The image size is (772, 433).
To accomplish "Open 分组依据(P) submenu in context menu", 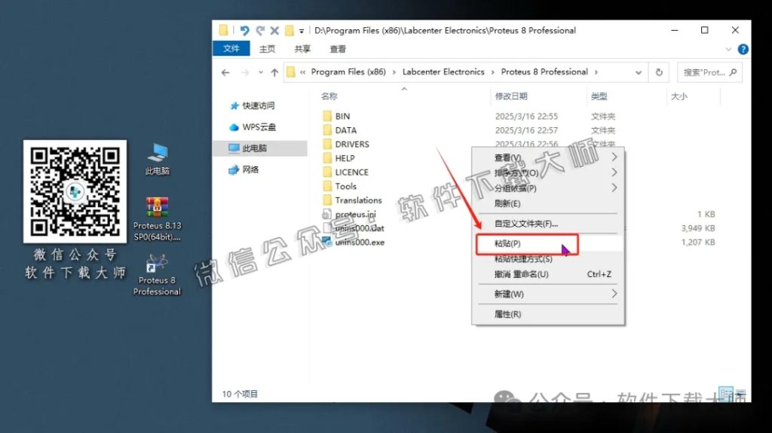I will pos(548,188).
